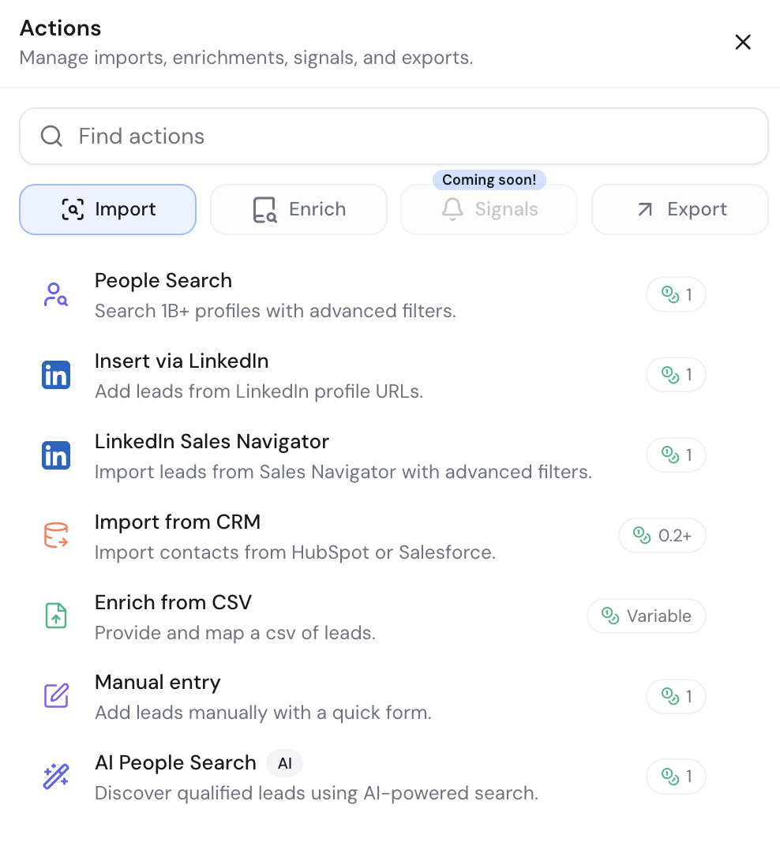Click the LinkedIn Sales Navigator icon

[x=56, y=455]
